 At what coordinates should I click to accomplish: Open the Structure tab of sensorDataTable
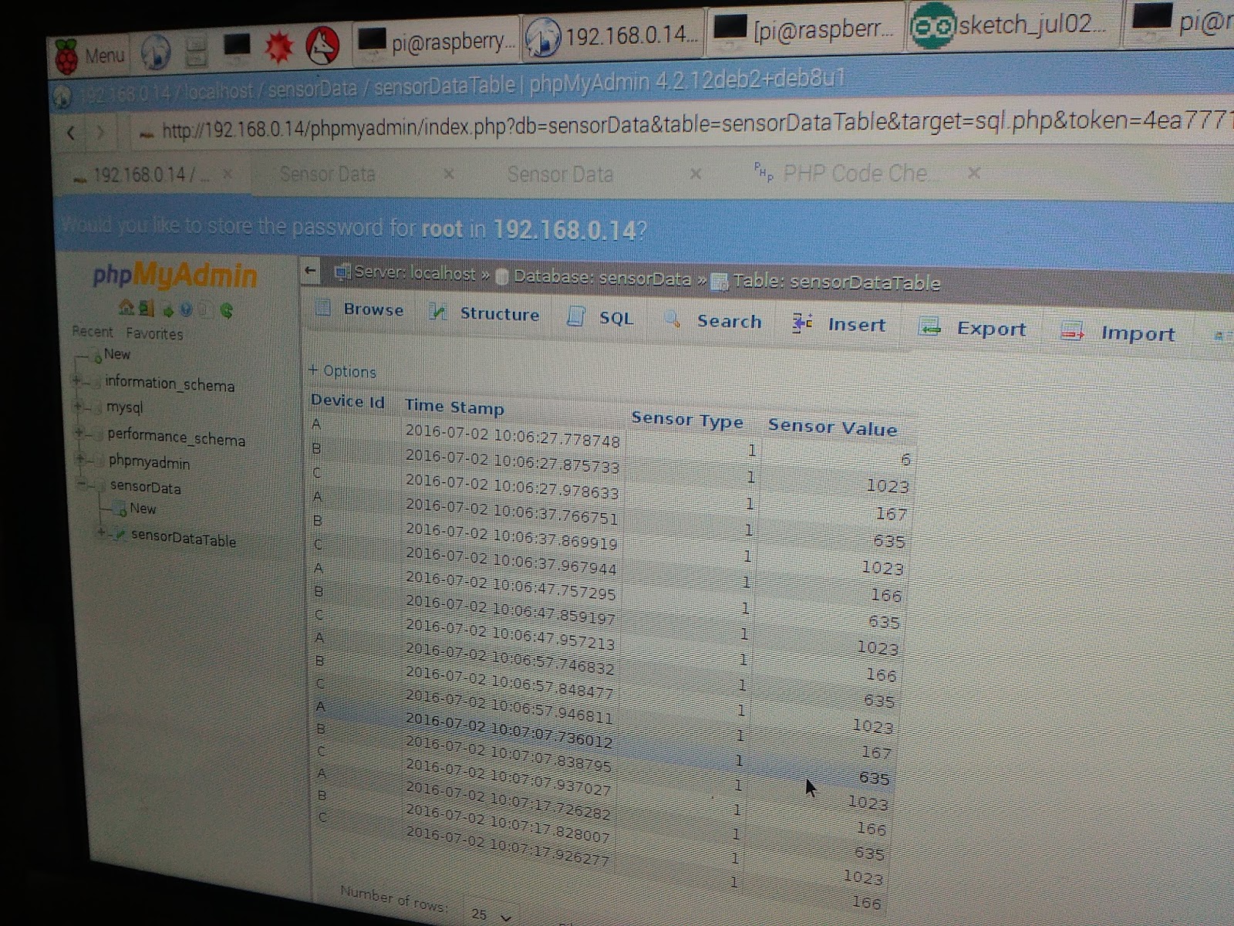click(498, 315)
